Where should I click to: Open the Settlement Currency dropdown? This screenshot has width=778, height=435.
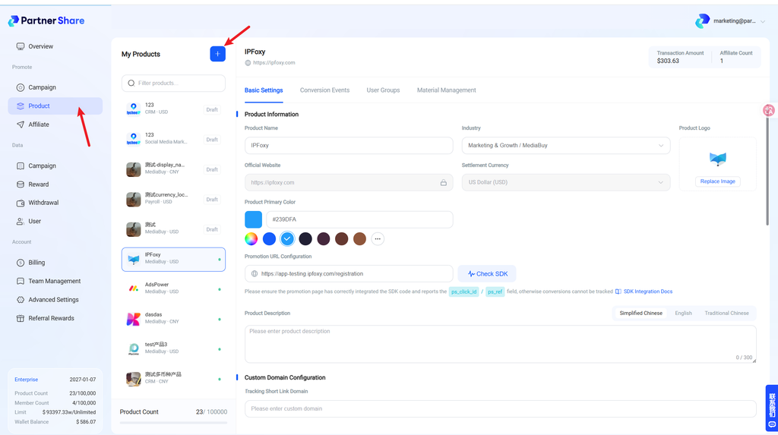pyautogui.click(x=565, y=182)
